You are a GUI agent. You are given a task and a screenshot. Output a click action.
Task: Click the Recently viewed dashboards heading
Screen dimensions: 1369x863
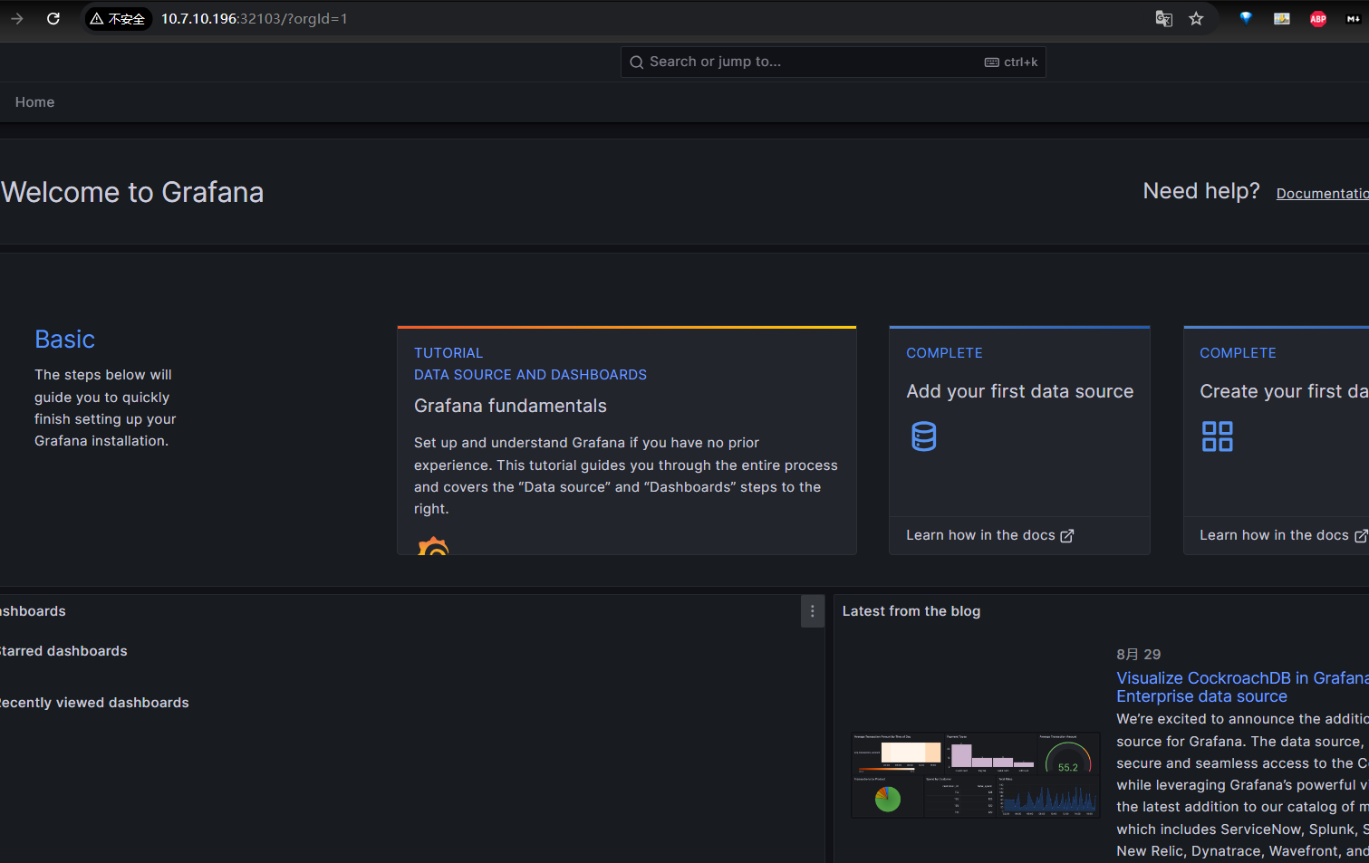(x=94, y=703)
